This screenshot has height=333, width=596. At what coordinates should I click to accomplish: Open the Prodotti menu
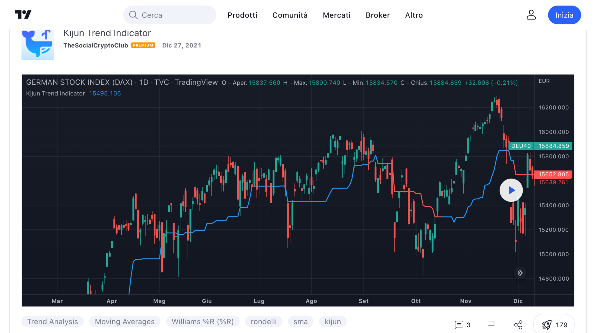coord(242,15)
